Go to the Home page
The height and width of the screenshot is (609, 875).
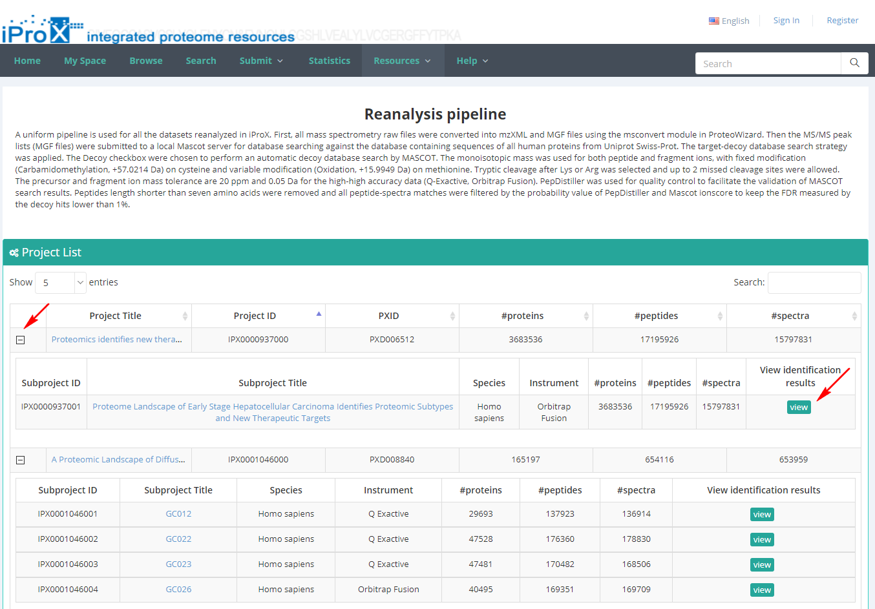[x=27, y=61]
